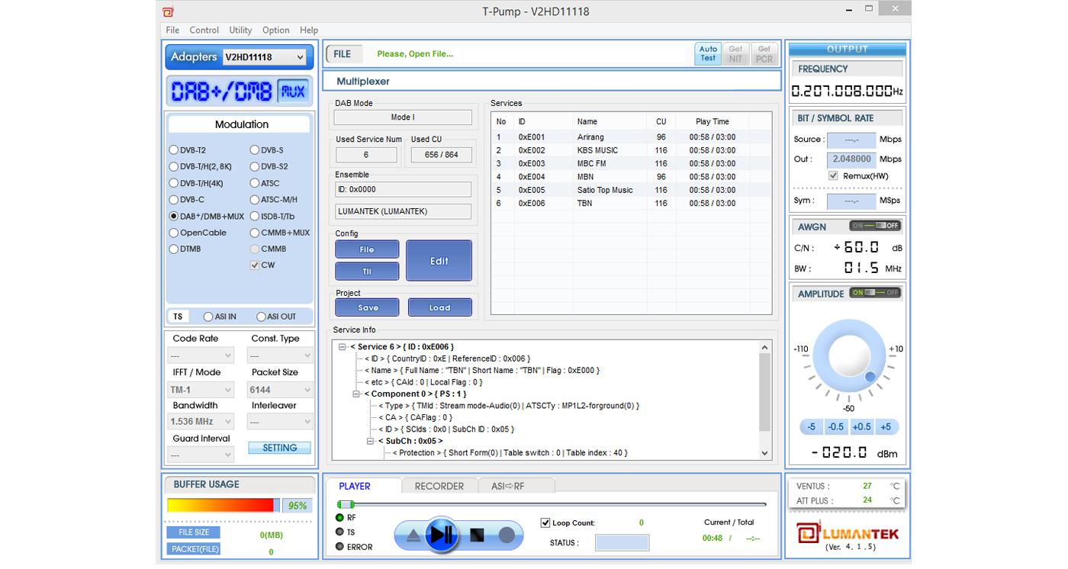Click the Auto Test icon
Viewport: 1068px width, 569px height.
(x=708, y=54)
